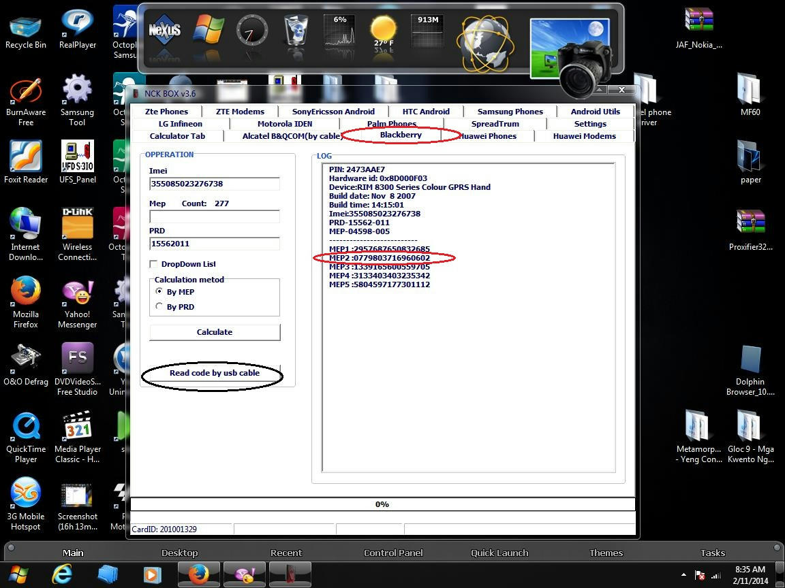The width and height of the screenshot is (785, 588).
Task: Click Read code by usb cable
Action: pos(214,373)
